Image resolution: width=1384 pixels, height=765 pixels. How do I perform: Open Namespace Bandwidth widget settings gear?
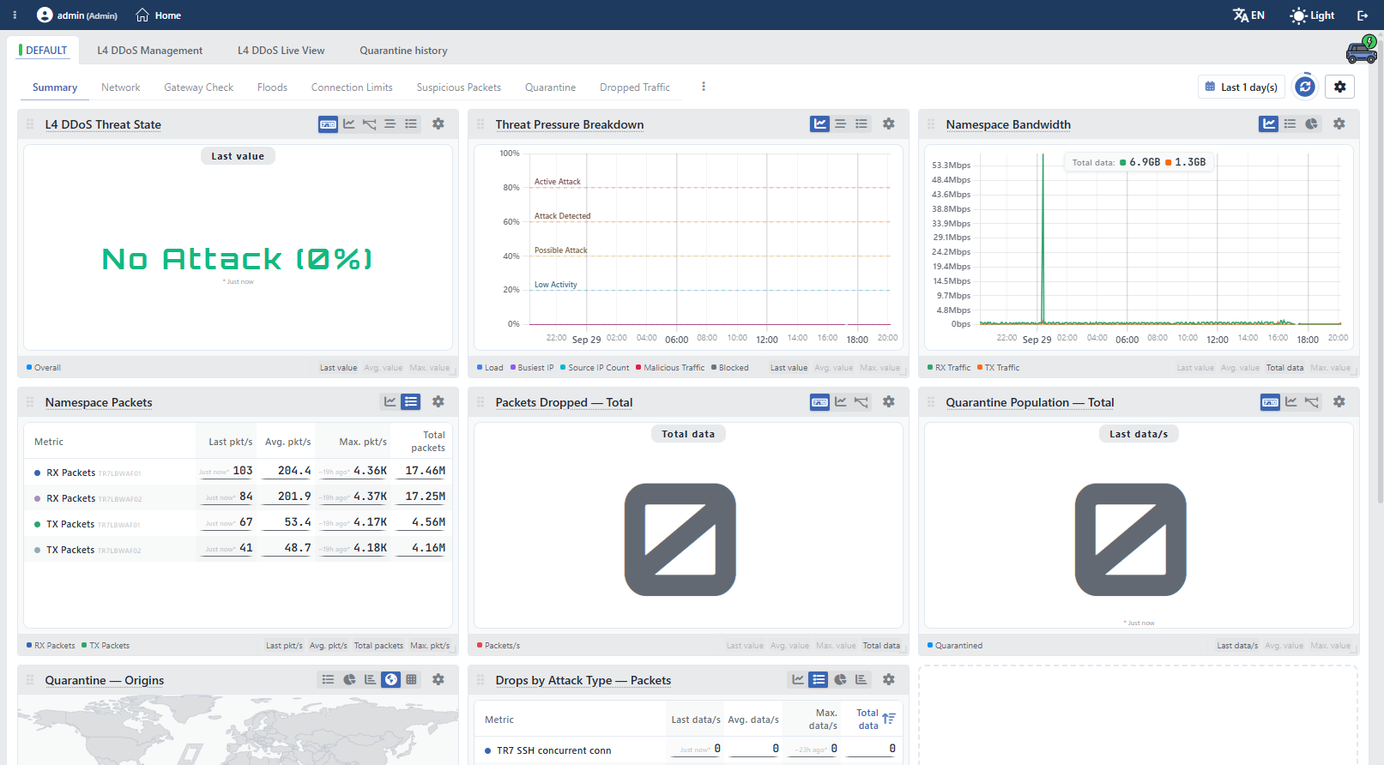[x=1339, y=124]
